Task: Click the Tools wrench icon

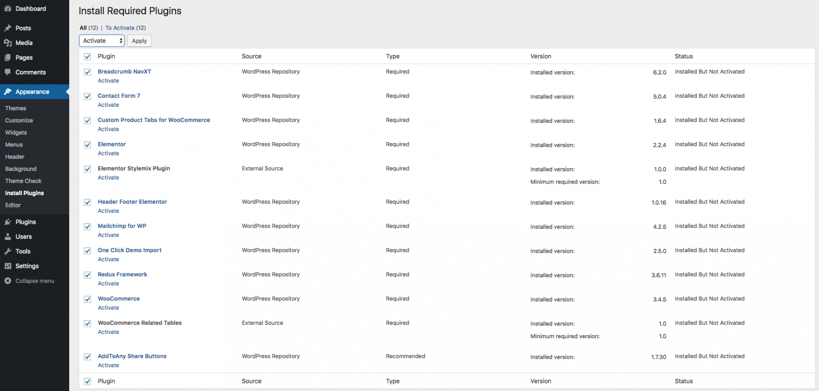Action: click(8, 251)
